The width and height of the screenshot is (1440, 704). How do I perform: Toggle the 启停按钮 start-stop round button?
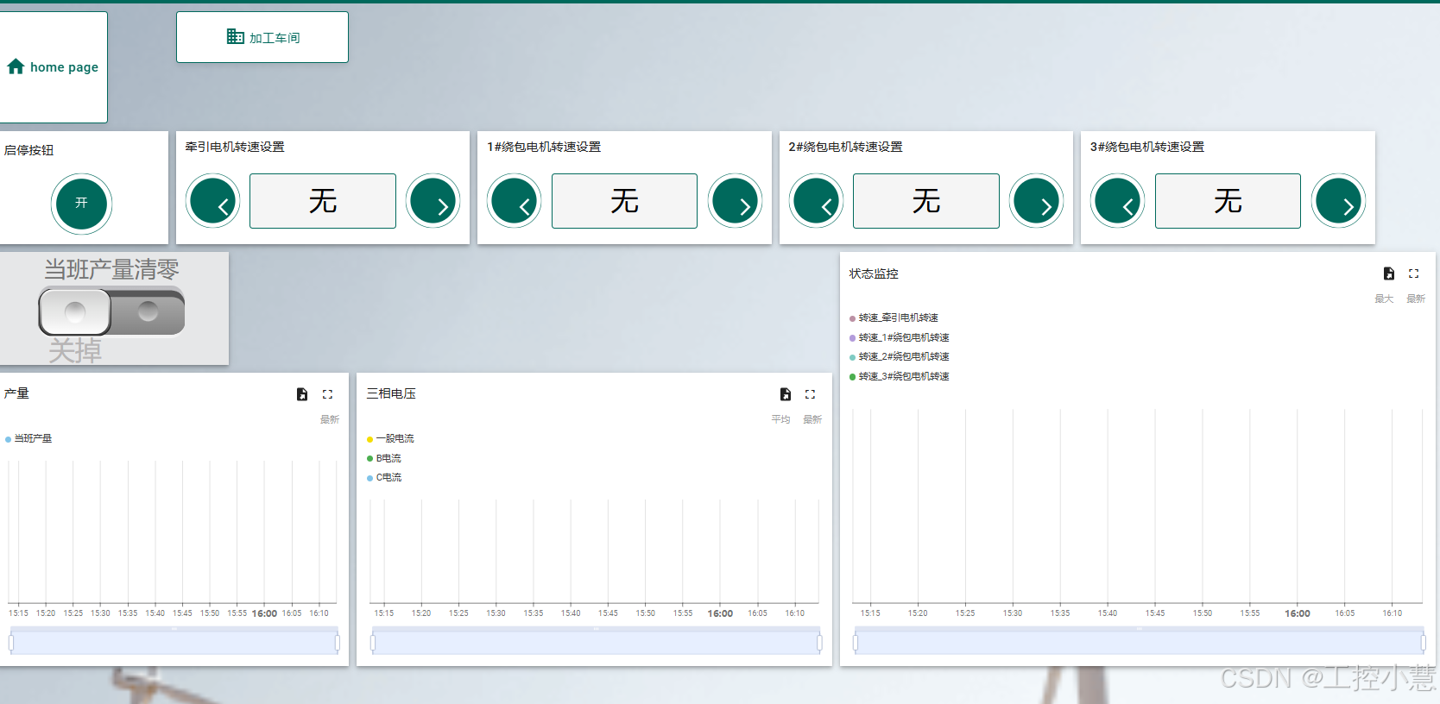81,204
